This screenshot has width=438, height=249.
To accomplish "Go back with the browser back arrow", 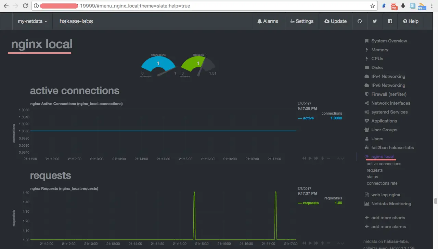I will pyautogui.click(x=6, y=6).
